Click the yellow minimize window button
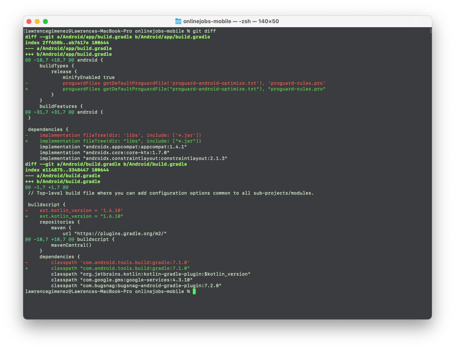 37,21
